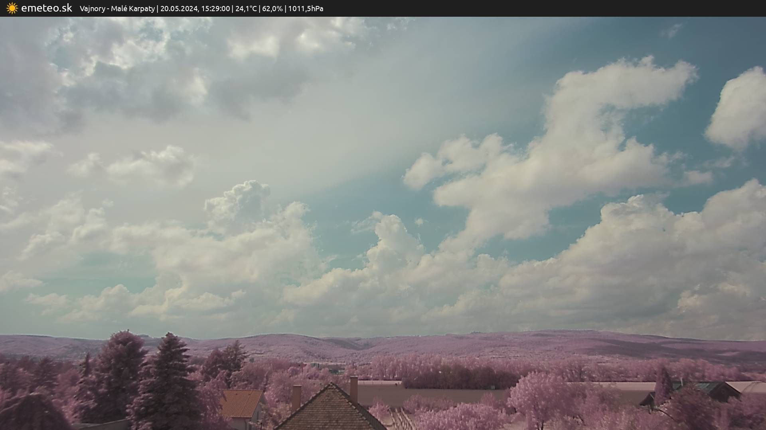Click the left chimney above the central roof
The width and height of the screenshot is (766, 430).
coord(296,397)
